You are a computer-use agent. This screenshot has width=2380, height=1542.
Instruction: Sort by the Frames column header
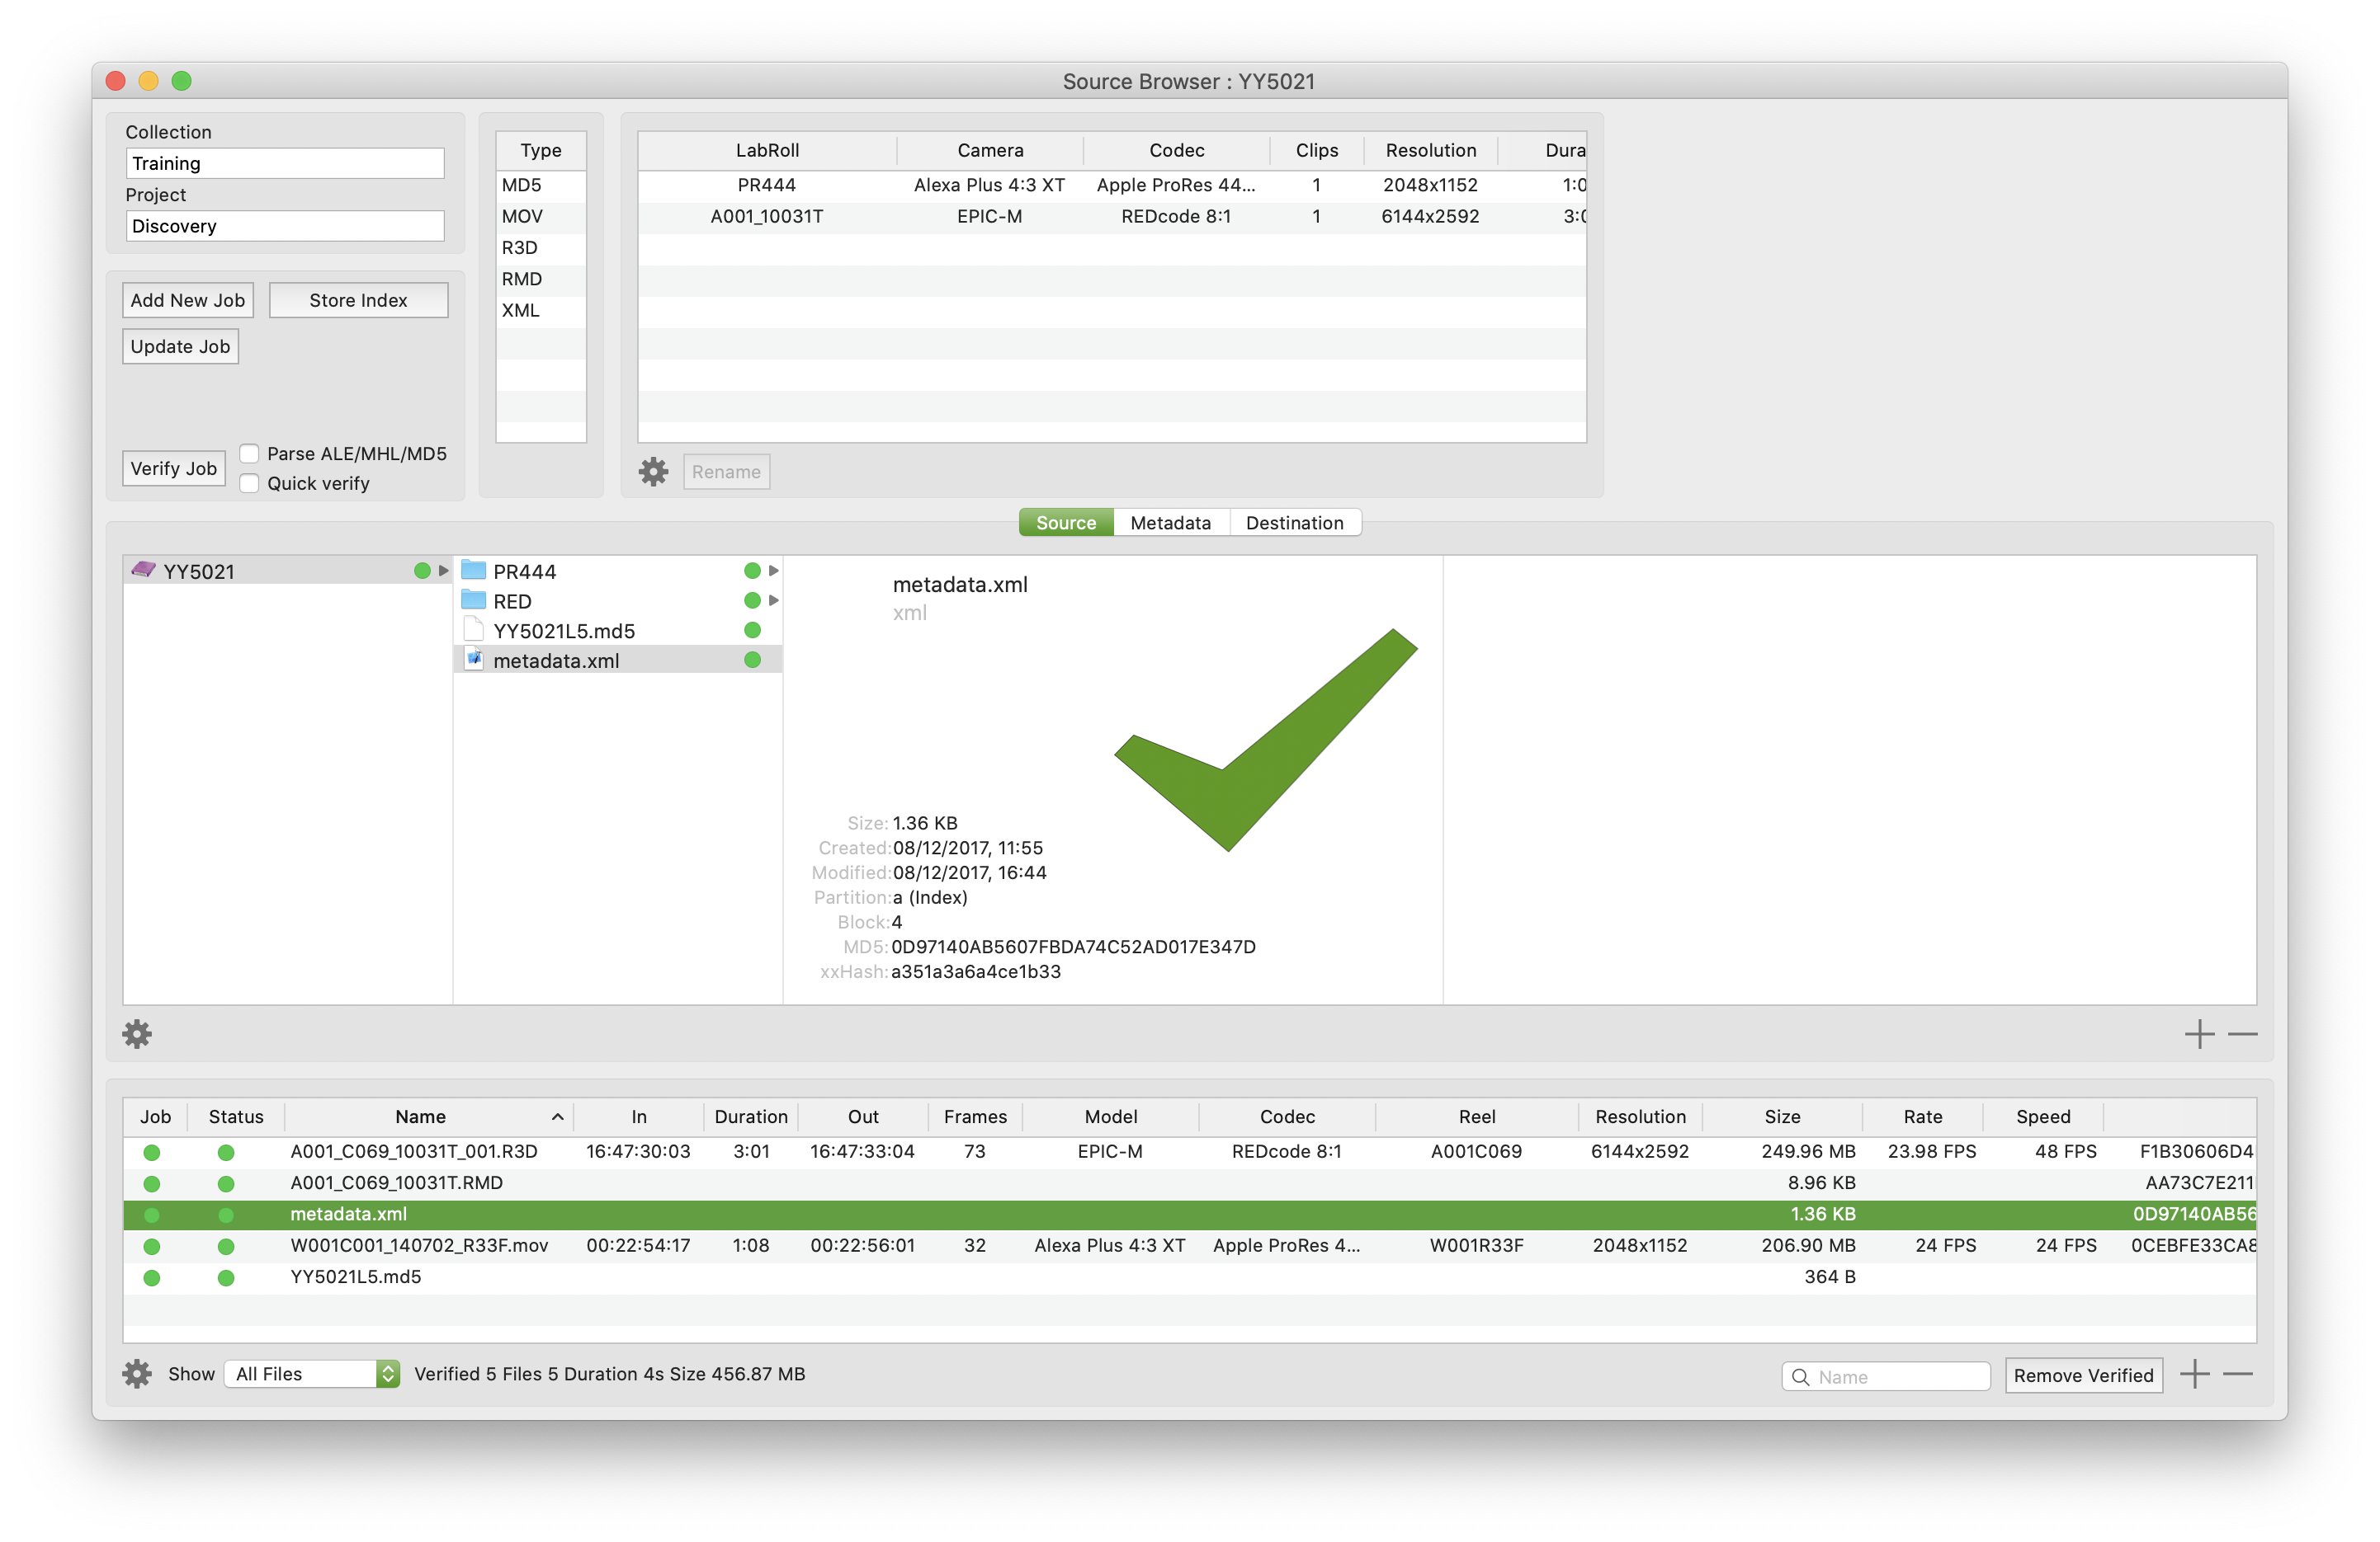pyautogui.click(x=975, y=1117)
